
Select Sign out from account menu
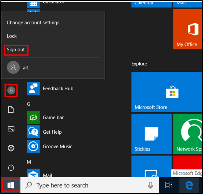(x=16, y=50)
